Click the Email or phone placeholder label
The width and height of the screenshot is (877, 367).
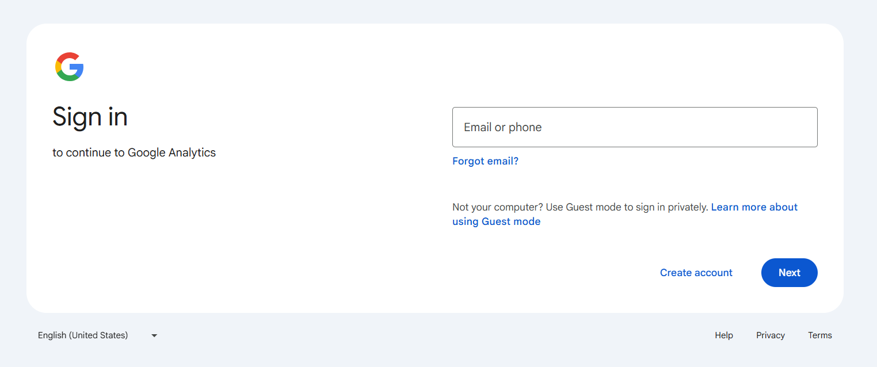pyautogui.click(x=503, y=127)
